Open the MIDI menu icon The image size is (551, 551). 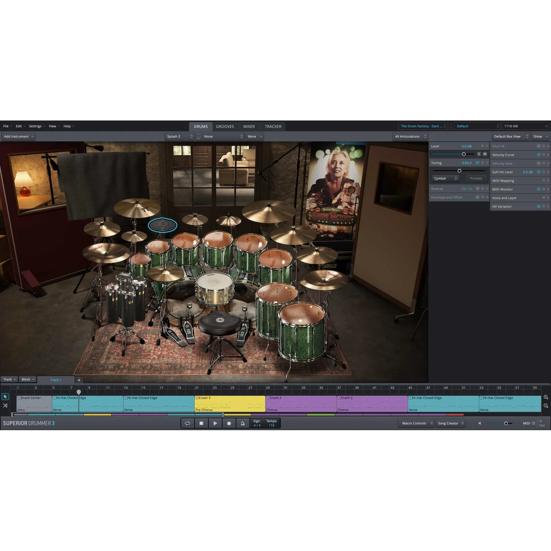533,423
